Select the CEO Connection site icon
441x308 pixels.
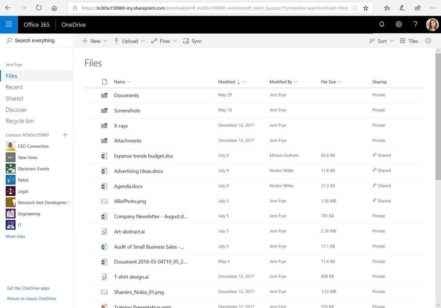click(x=10, y=146)
